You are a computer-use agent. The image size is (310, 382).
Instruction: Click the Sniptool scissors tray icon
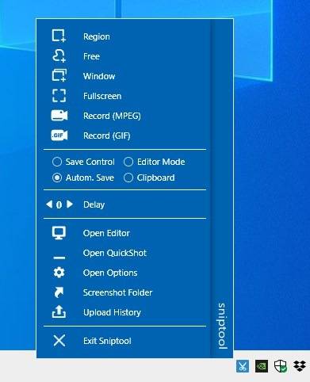(243, 366)
